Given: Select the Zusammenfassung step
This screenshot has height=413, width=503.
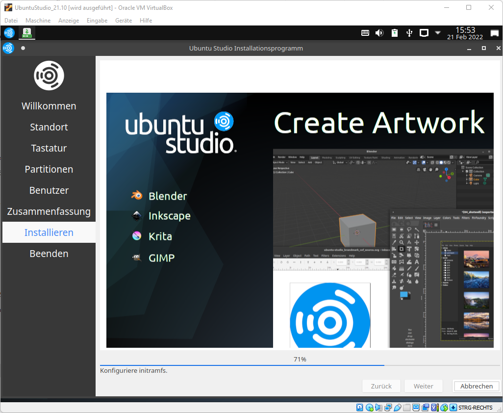Looking at the screenshot, I should pyautogui.click(x=49, y=211).
